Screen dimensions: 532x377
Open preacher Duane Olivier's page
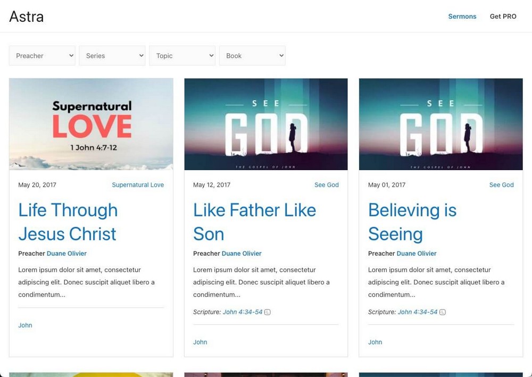[x=66, y=254]
